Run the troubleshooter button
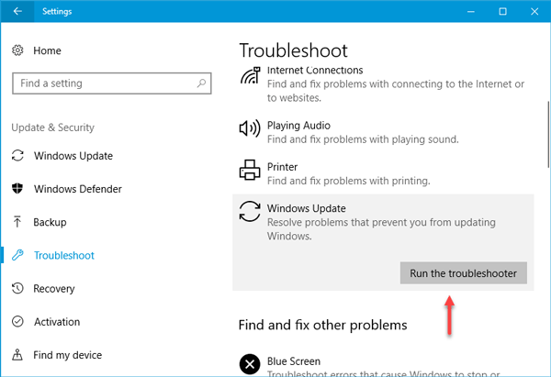551x377 pixels. [x=464, y=272]
